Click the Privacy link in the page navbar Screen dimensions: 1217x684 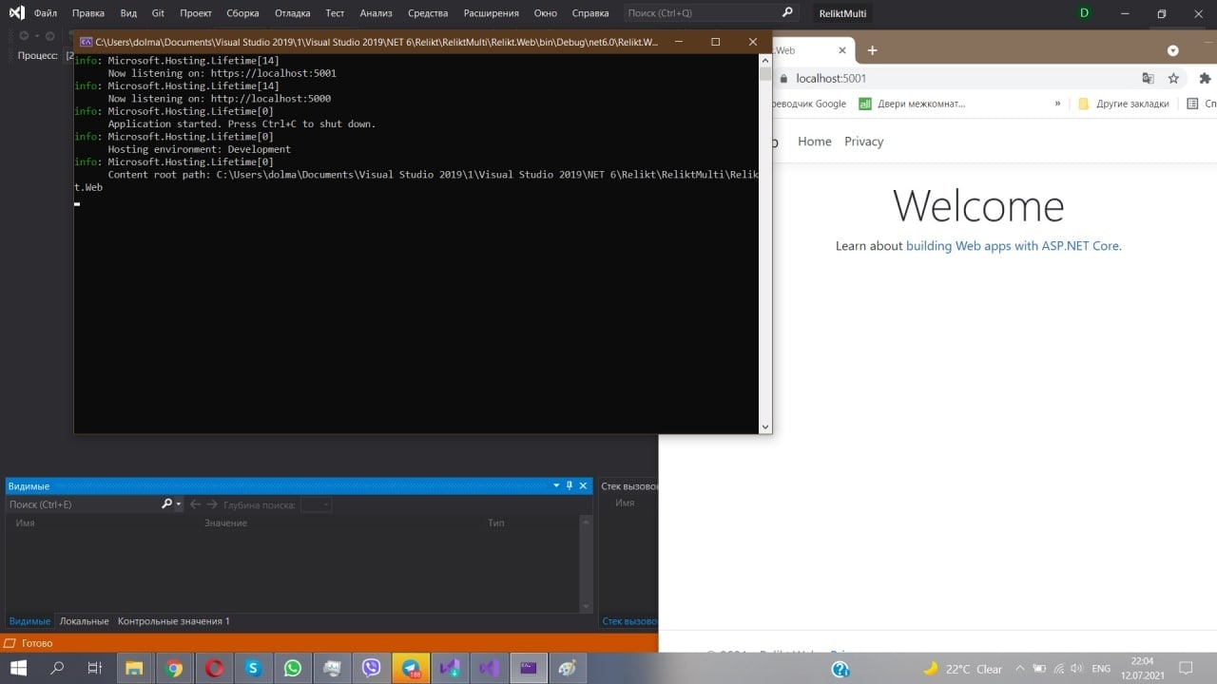coord(863,142)
